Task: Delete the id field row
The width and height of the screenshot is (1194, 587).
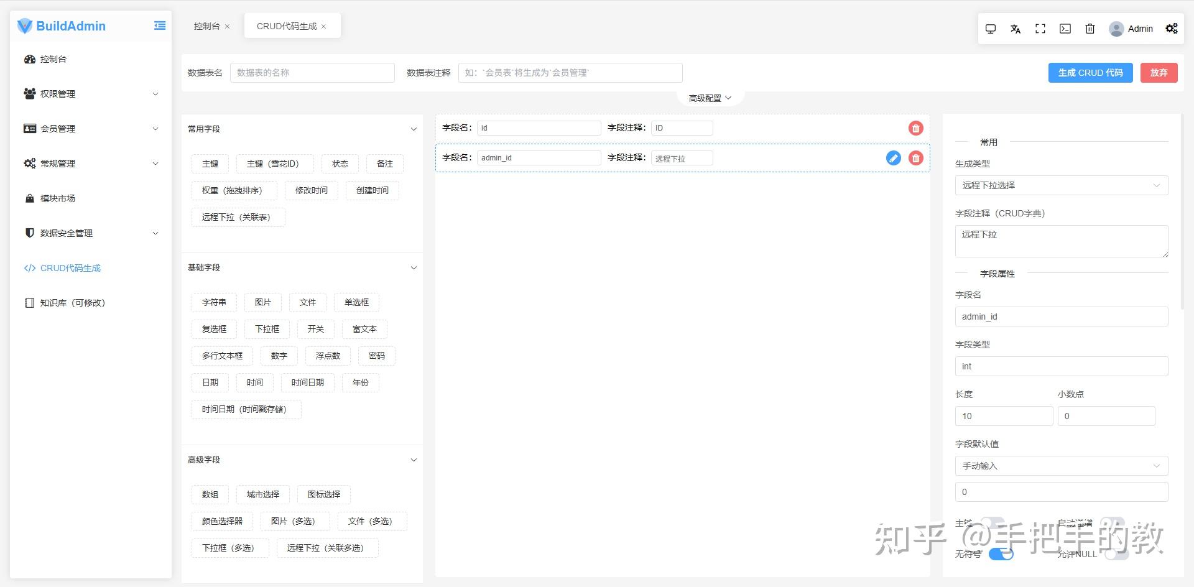Action: pyautogui.click(x=915, y=128)
